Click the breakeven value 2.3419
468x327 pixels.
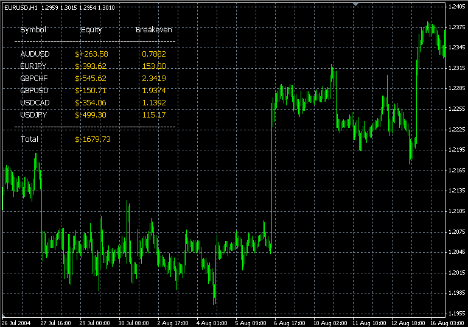(154, 78)
